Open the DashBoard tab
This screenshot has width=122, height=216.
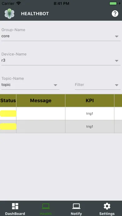coord(15,209)
